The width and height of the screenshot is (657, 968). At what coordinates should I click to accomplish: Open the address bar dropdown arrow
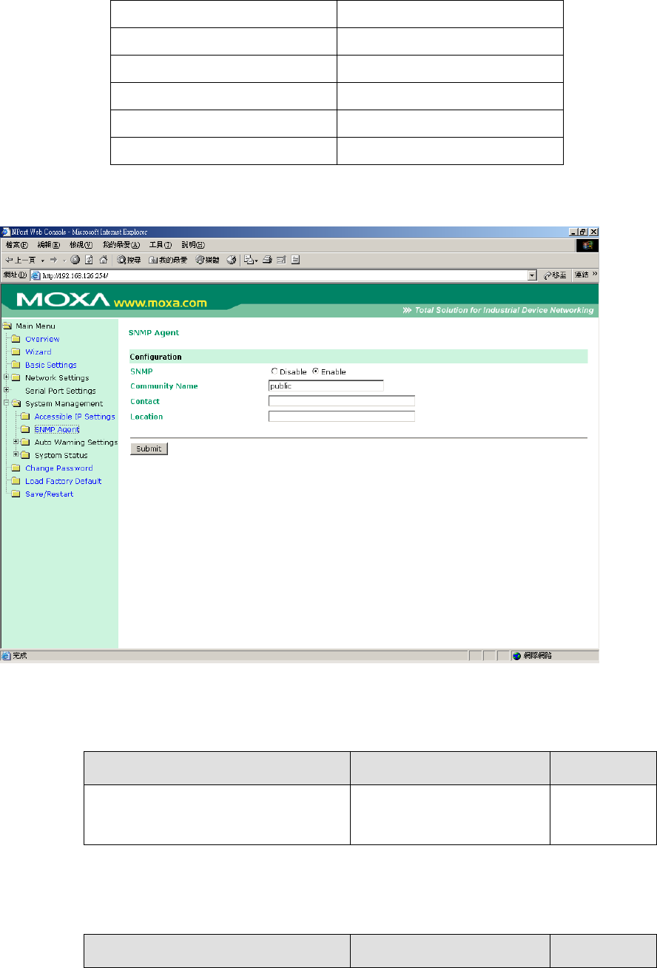pos(532,275)
